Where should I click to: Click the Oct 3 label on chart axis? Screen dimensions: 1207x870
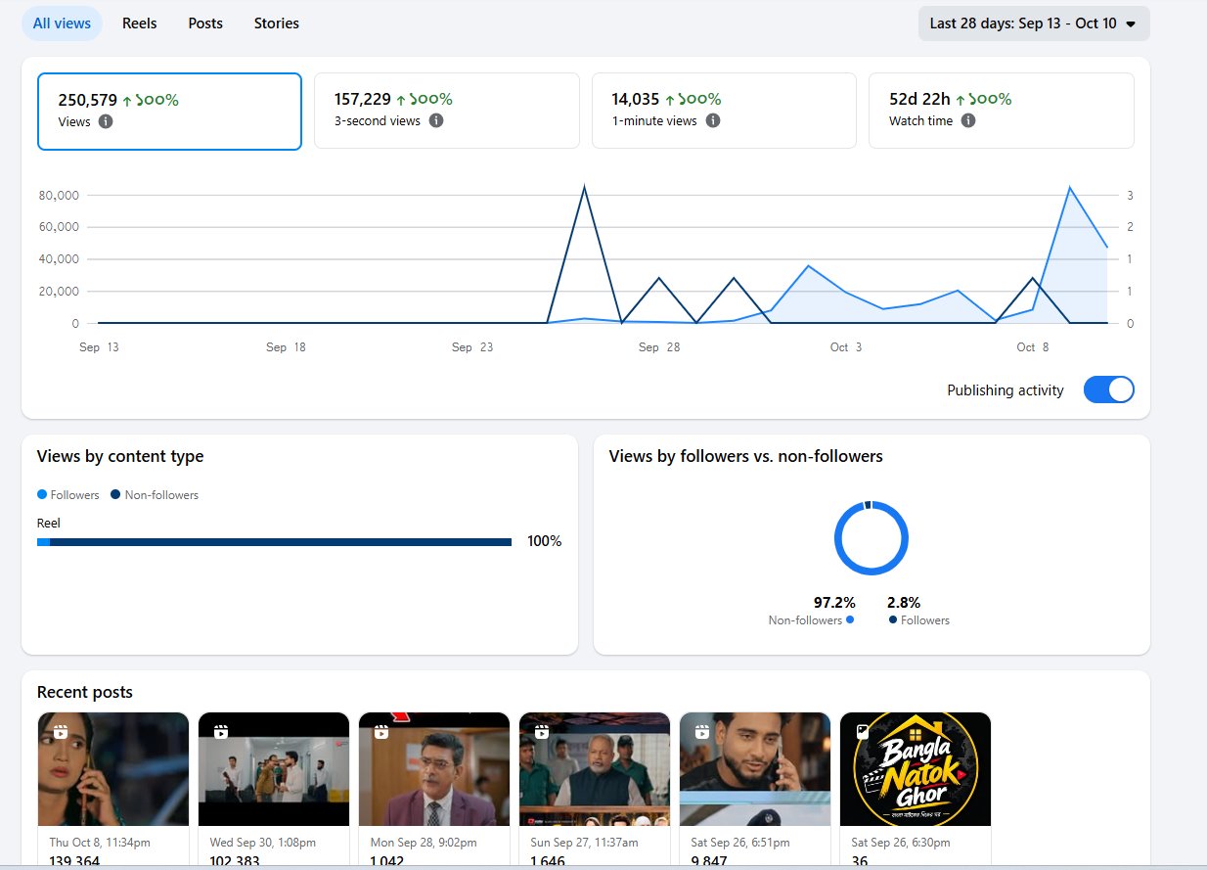(x=846, y=347)
